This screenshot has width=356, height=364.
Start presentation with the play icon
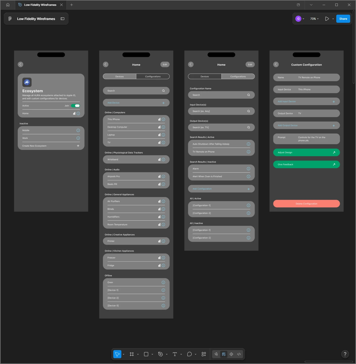tap(327, 19)
